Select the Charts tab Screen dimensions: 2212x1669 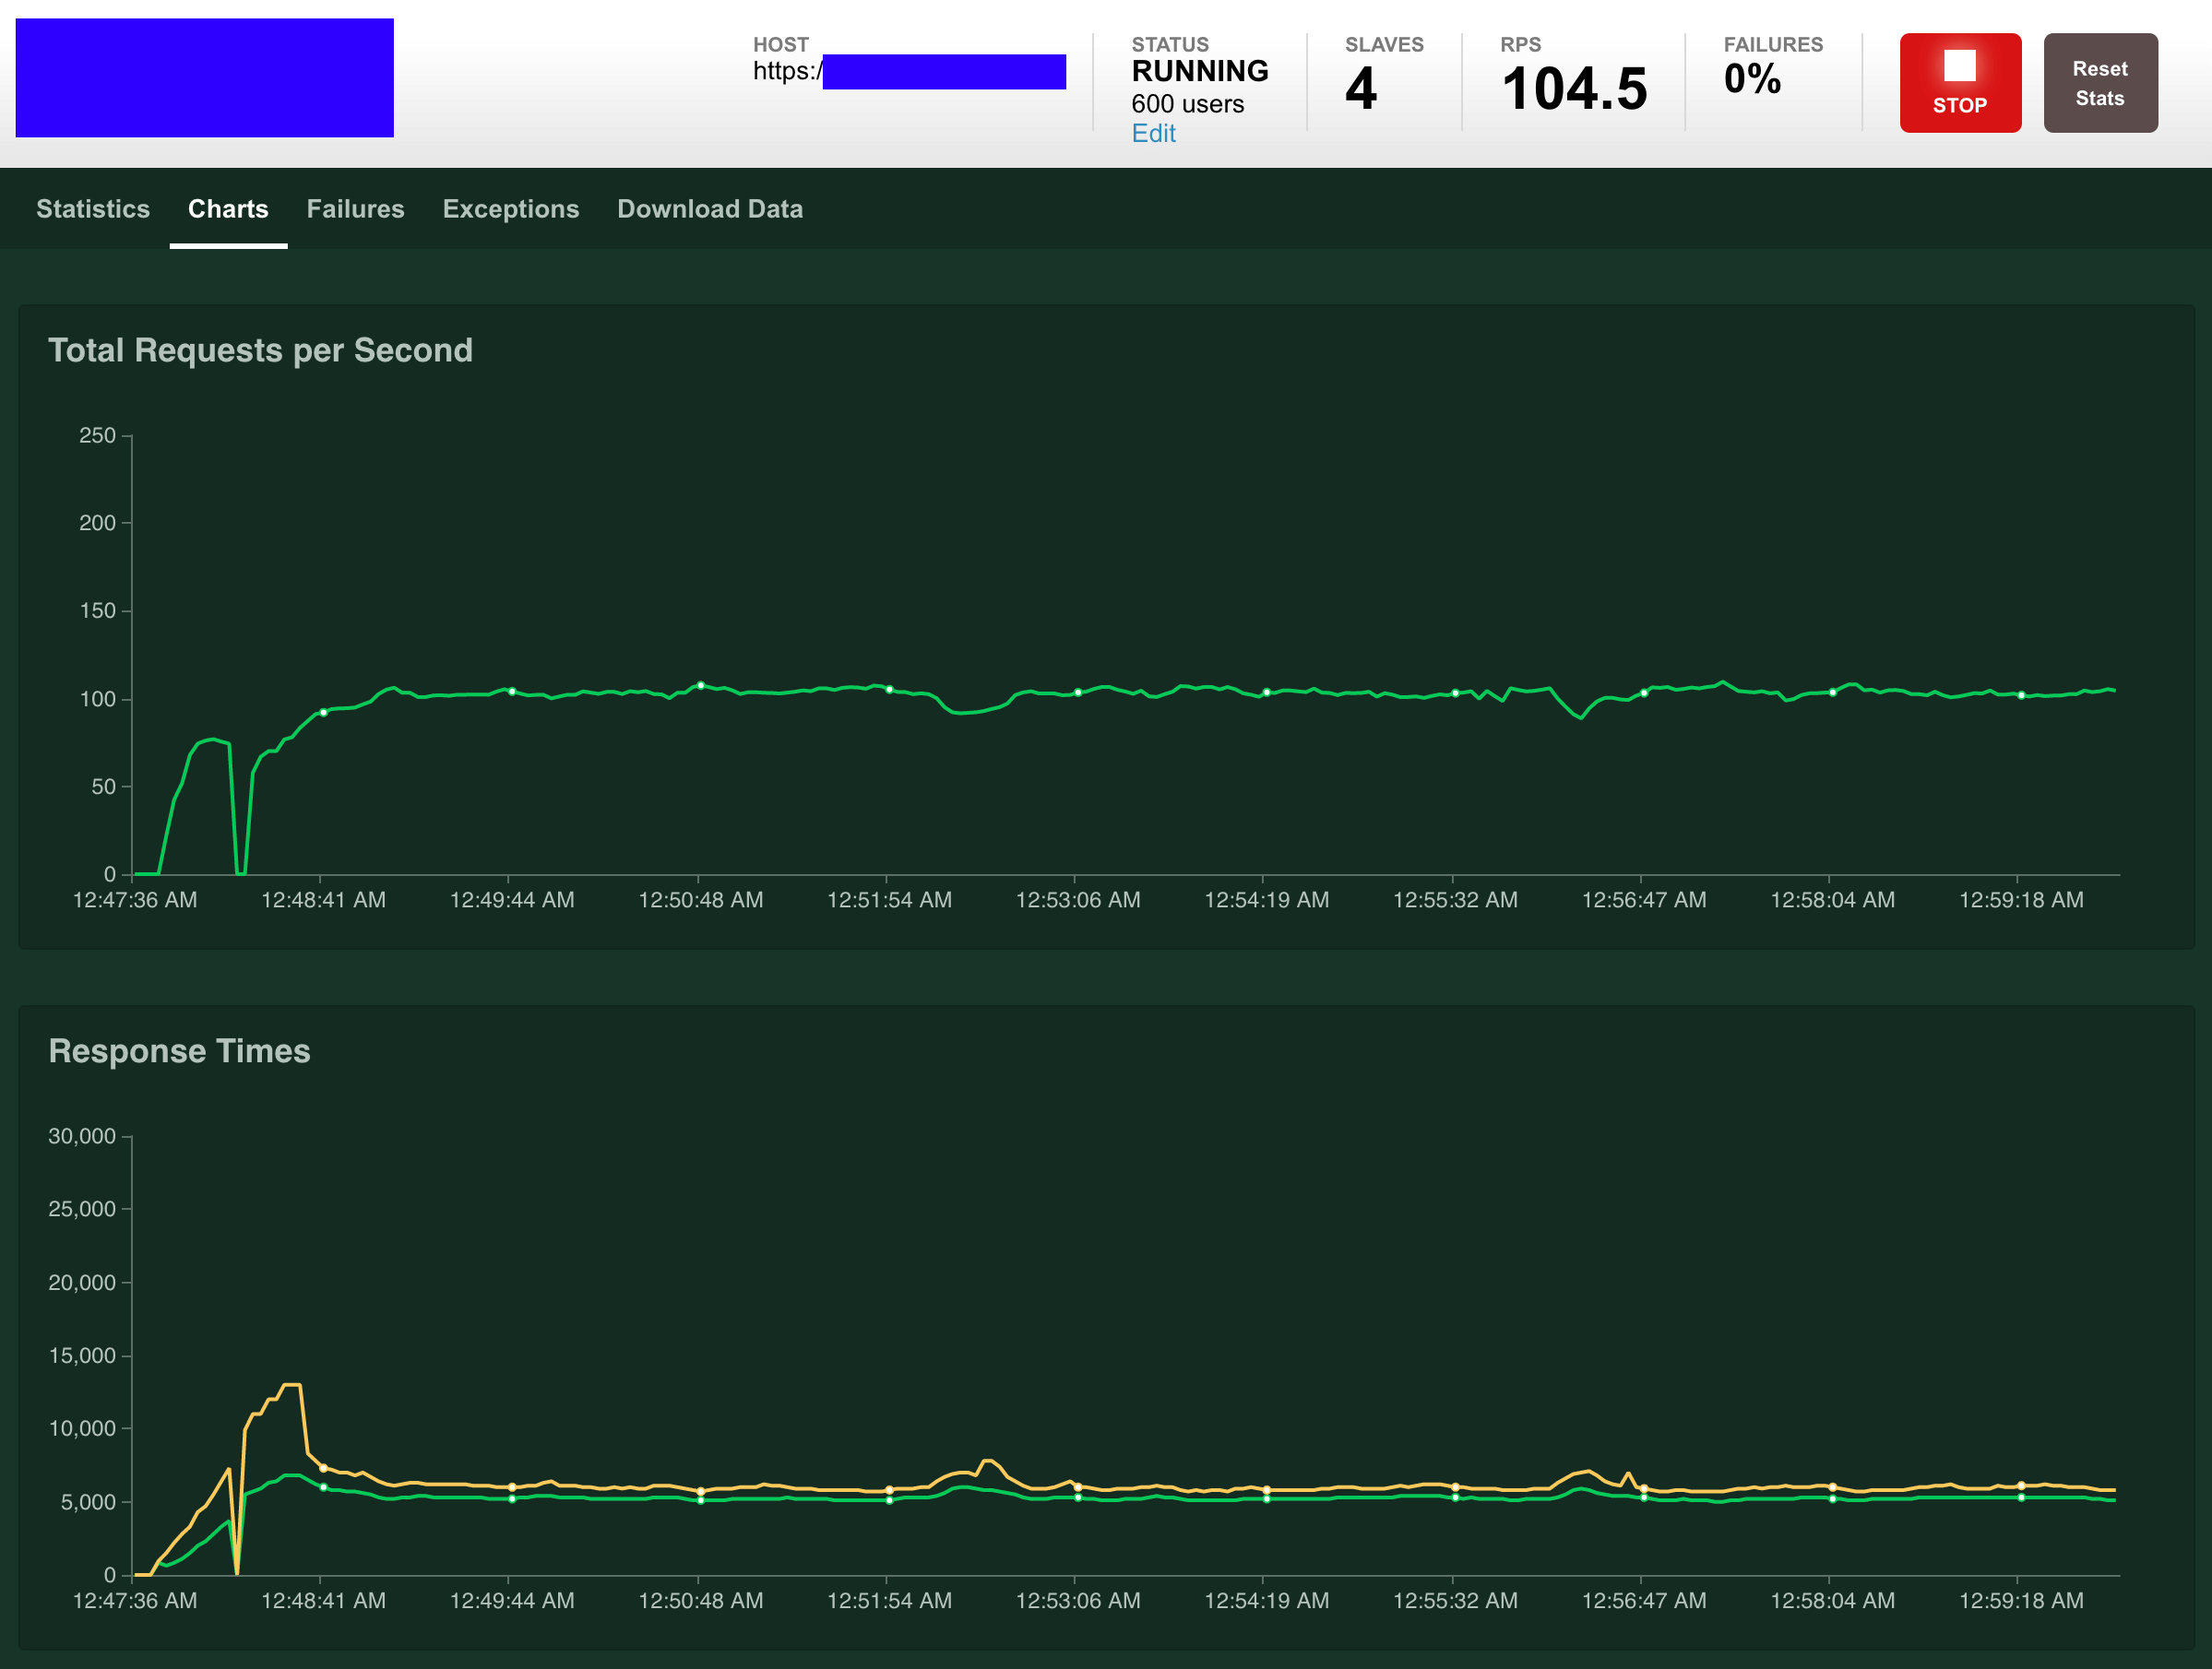tap(228, 208)
